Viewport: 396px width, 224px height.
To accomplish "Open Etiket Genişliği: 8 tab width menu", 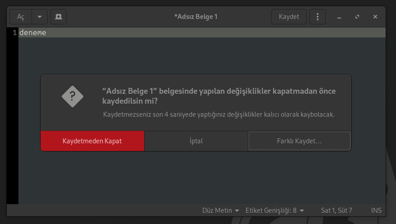I will pyautogui.click(x=275, y=210).
